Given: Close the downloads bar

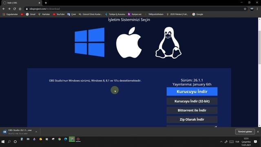Looking at the screenshot, I should (x=258, y=131).
